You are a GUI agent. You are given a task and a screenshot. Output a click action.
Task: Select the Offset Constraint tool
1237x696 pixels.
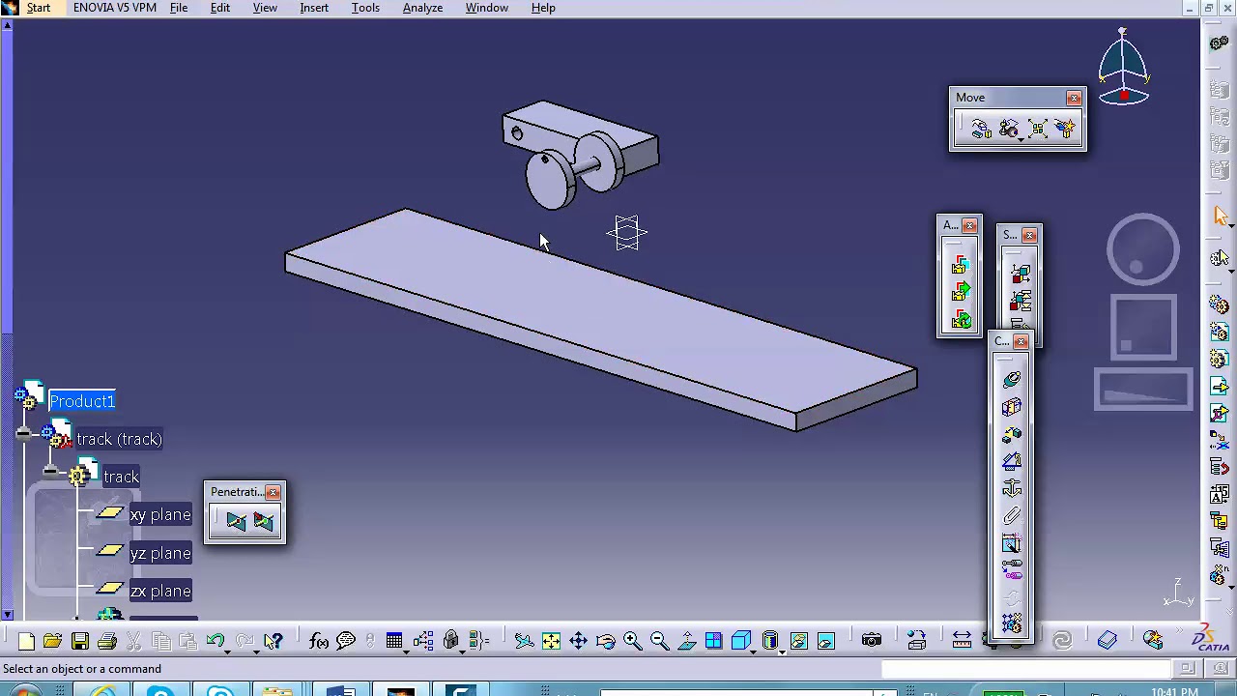(x=1012, y=434)
